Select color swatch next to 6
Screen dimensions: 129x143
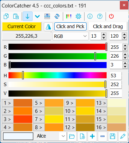tap(54, 111)
